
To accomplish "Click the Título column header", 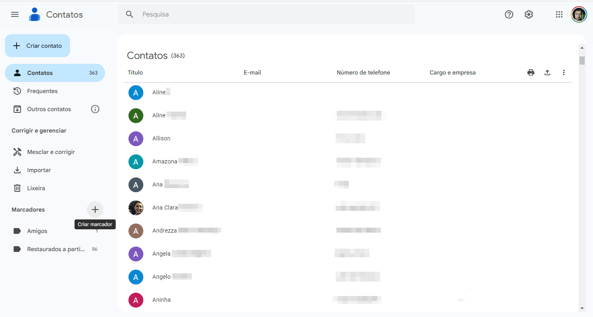I will coord(135,72).
